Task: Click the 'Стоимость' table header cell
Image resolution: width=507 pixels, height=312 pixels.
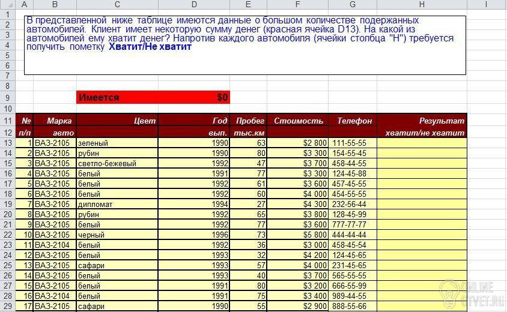Action: [297, 121]
